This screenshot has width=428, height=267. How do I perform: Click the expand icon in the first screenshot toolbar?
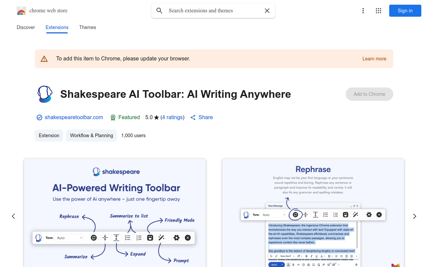(x=116, y=238)
